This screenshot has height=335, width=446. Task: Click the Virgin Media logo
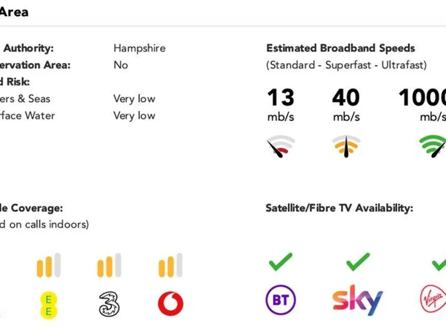pyautogui.click(x=433, y=301)
